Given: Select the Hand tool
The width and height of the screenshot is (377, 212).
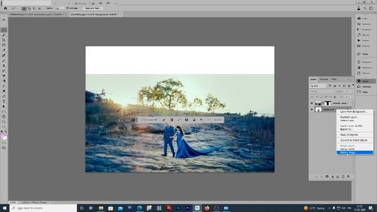Looking at the screenshot, I should coord(4,117).
